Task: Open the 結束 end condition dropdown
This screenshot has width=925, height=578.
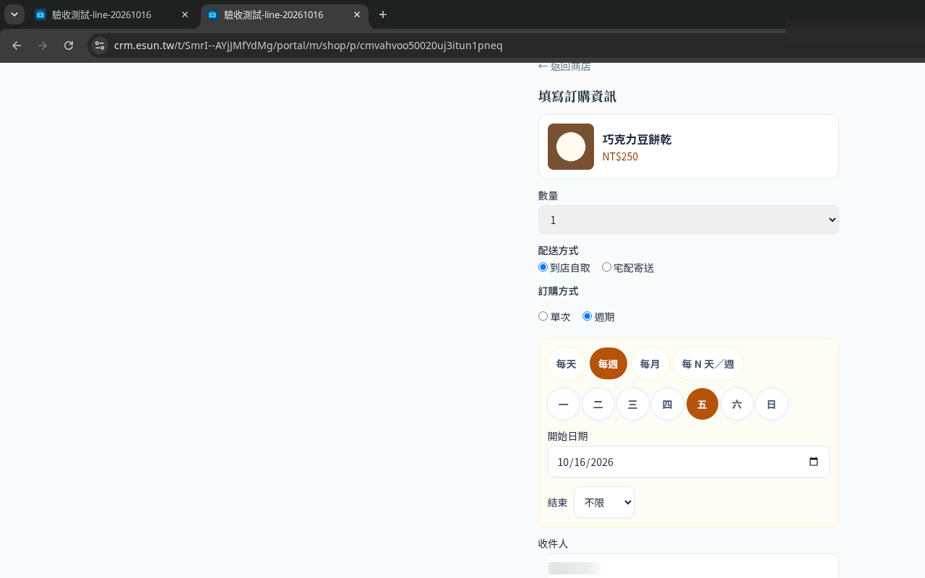Action: [x=604, y=502]
